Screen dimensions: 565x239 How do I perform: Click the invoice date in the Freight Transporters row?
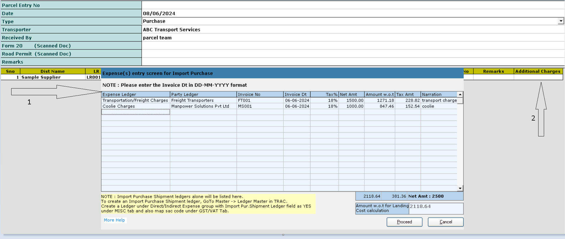[297, 100]
